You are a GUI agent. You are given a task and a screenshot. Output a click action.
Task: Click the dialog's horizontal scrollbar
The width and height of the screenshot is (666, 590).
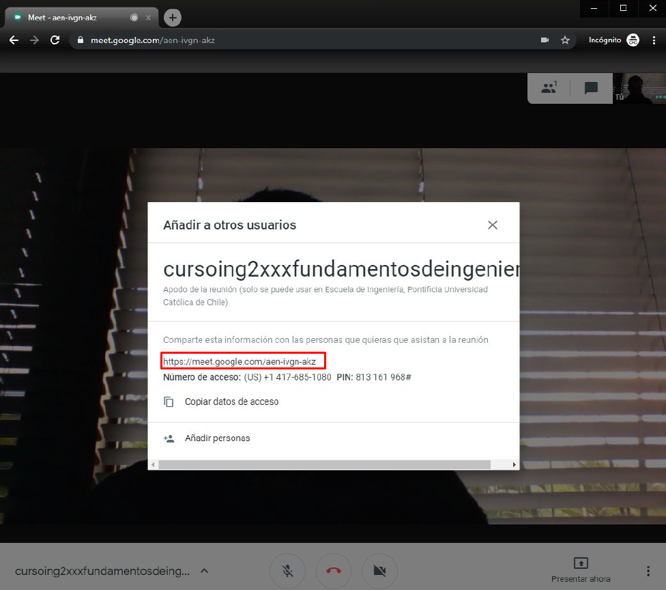325,464
